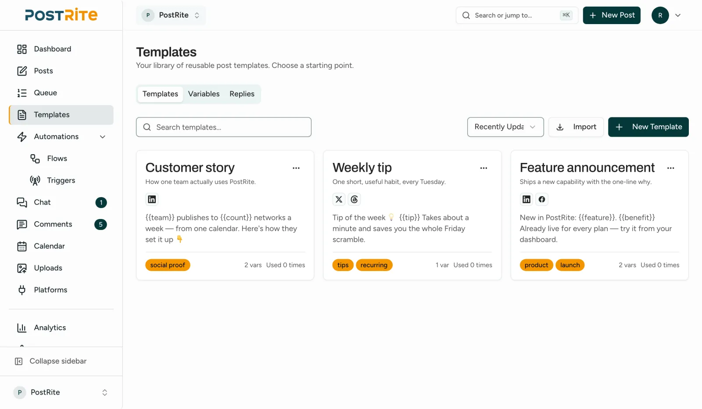Open the Search or jump to box

coord(517,15)
